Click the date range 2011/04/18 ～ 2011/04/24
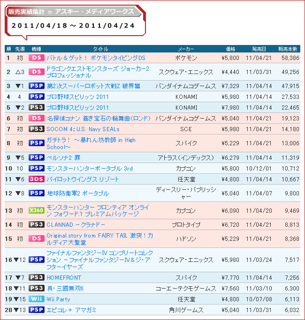The width and height of the screenshot is (305, 320). pos(73,26)
